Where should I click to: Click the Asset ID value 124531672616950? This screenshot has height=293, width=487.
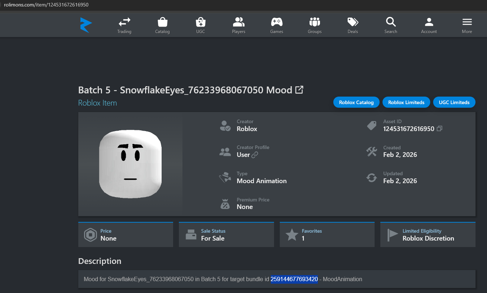point(409,129)
